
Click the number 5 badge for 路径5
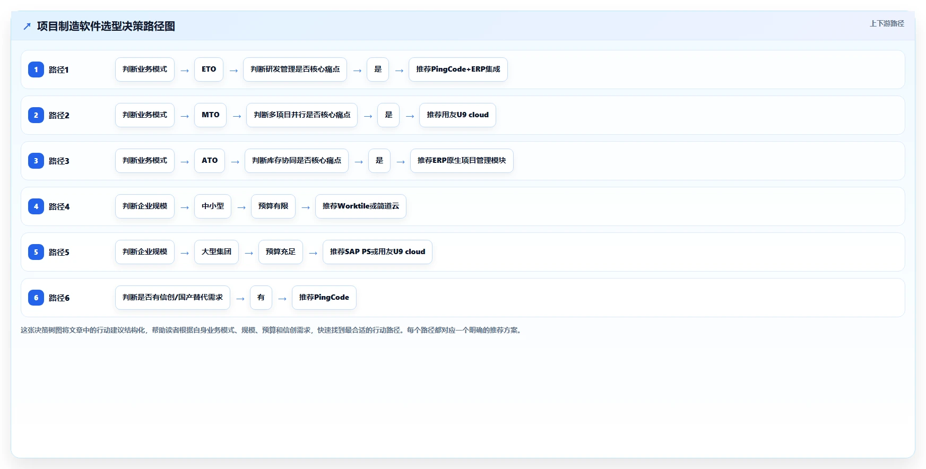point(36,252)
